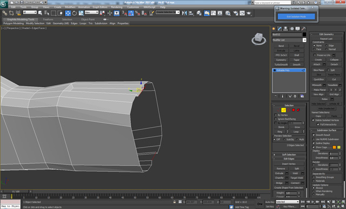Click the Bind to Space Warp icon
The image size is (346, 209).
click(x=18, y=13)
